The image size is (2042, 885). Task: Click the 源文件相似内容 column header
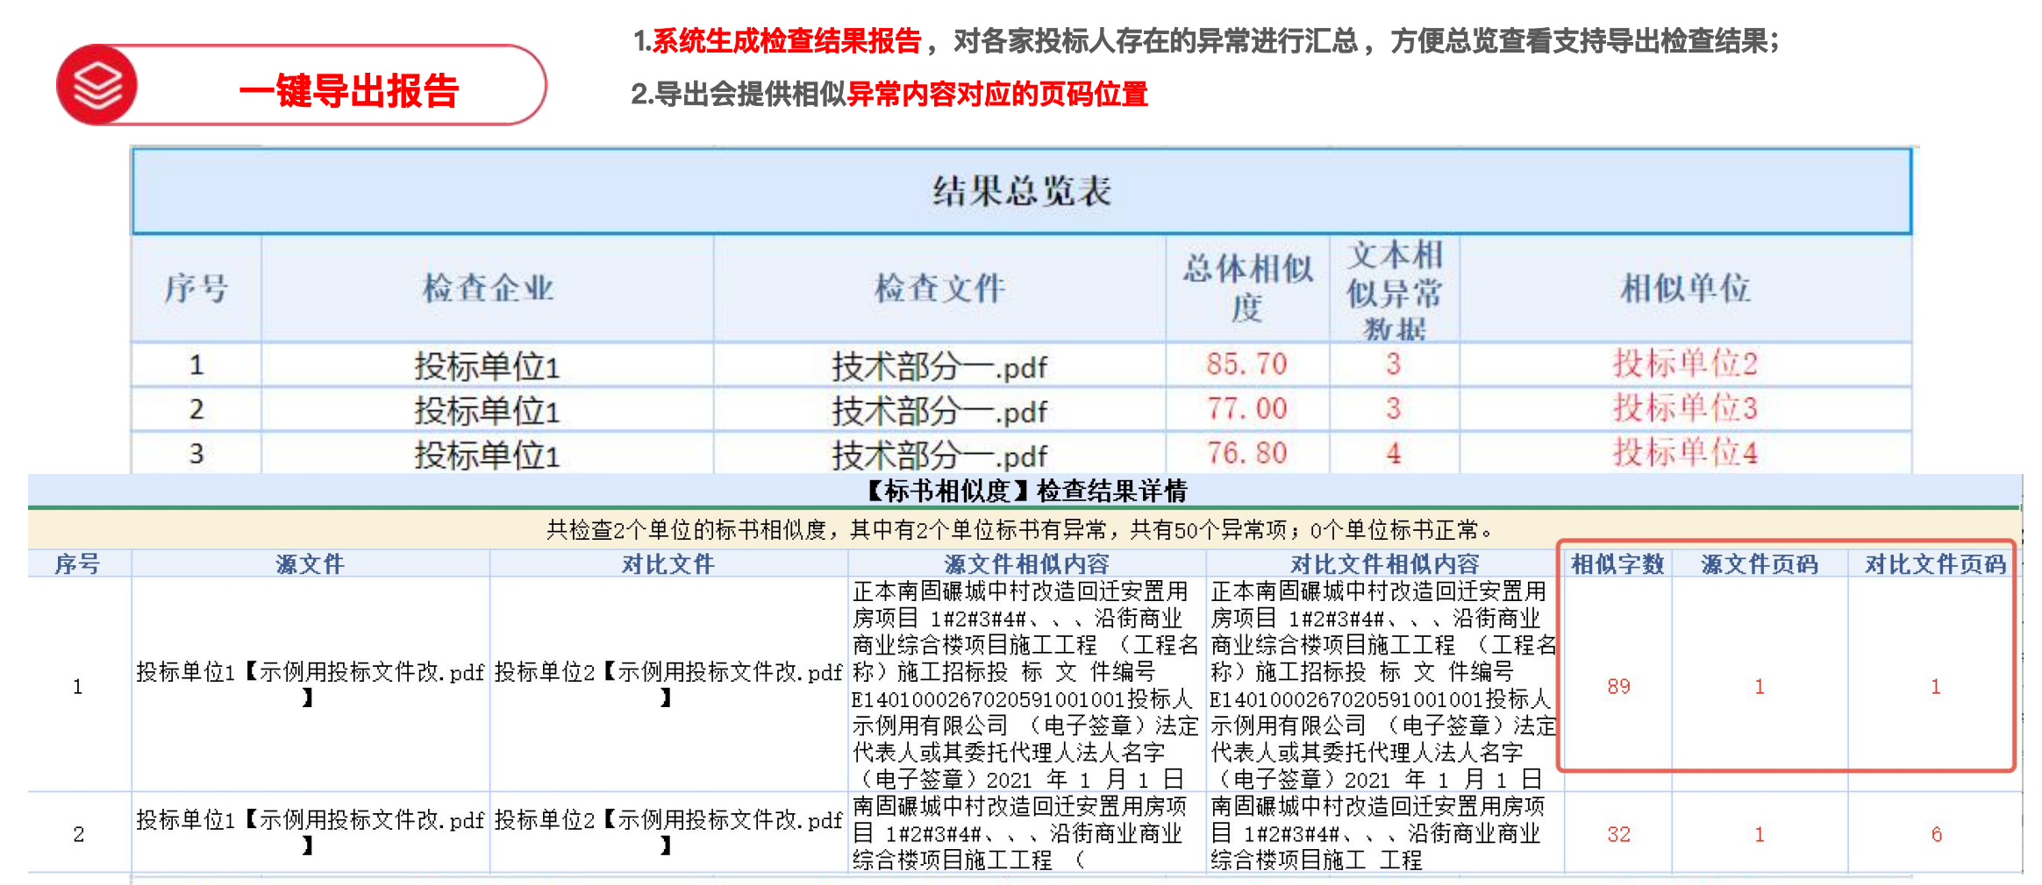[x=1026, y=564]
